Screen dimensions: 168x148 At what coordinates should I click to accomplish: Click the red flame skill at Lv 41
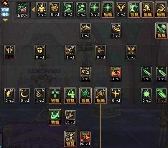point(116,74)
